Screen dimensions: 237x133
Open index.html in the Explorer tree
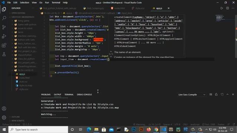[24, 78]
